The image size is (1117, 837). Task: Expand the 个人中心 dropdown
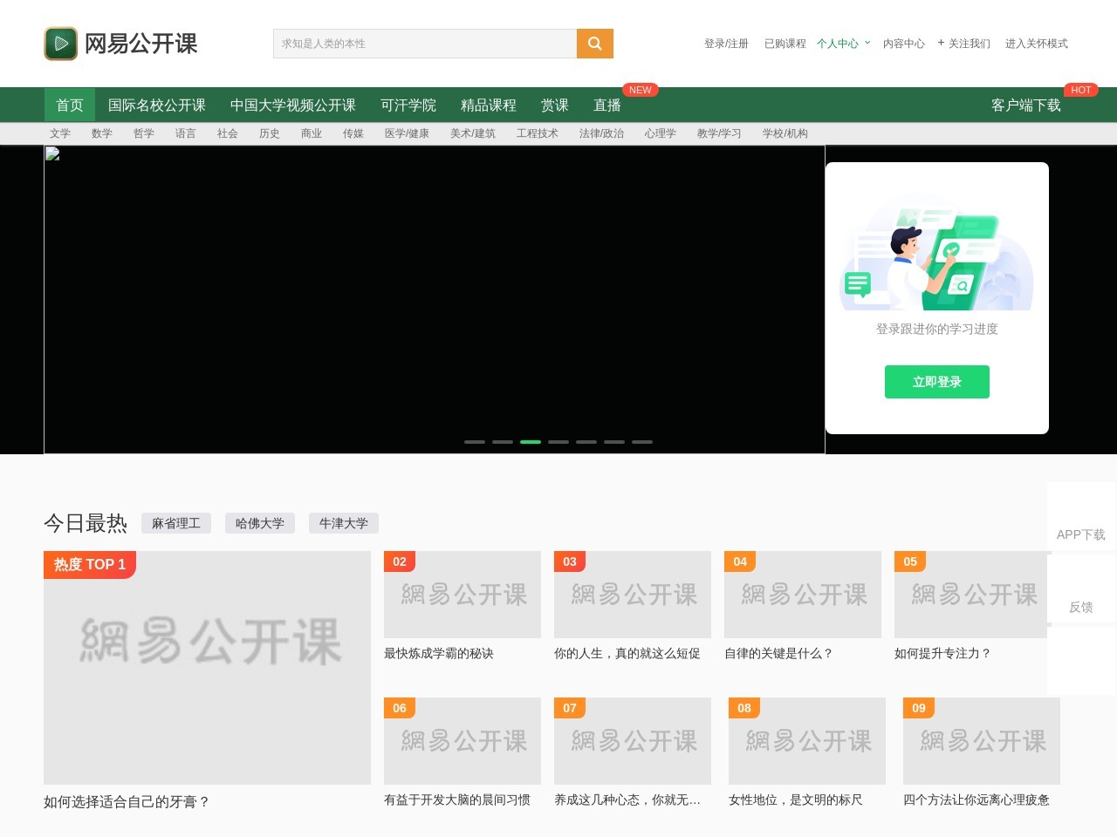(843, 44)
